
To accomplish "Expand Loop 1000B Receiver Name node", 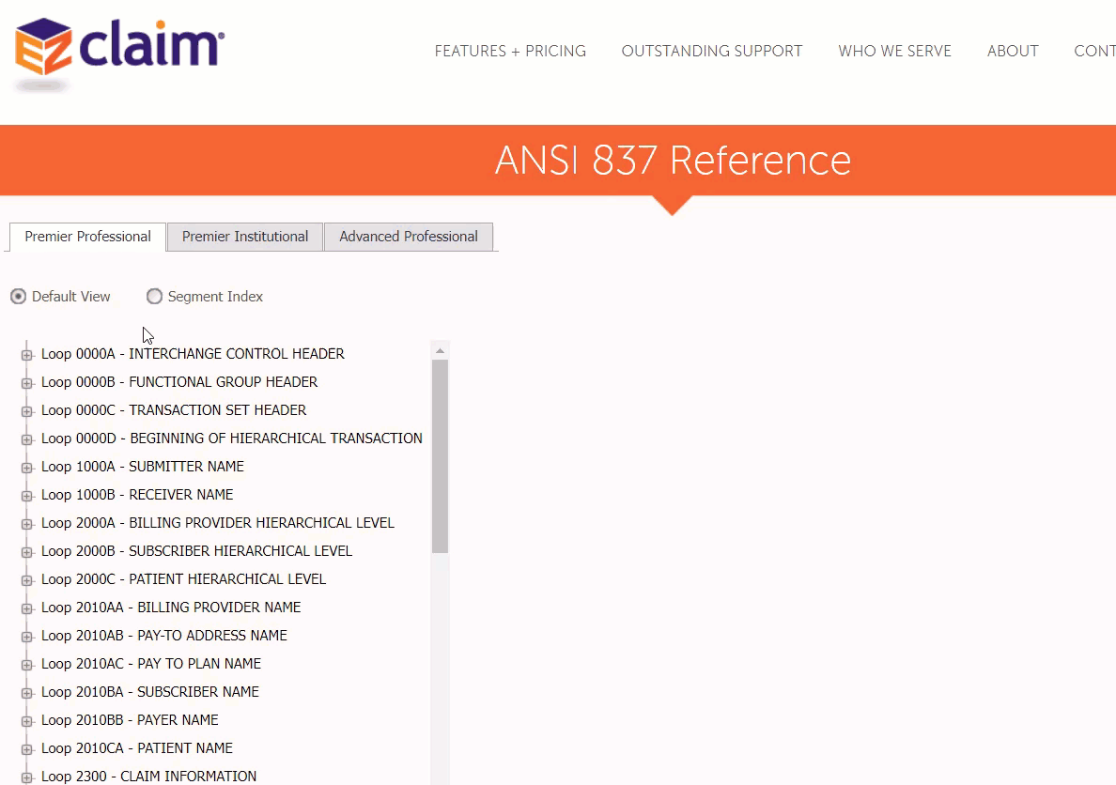I will [x=27, y=496].
